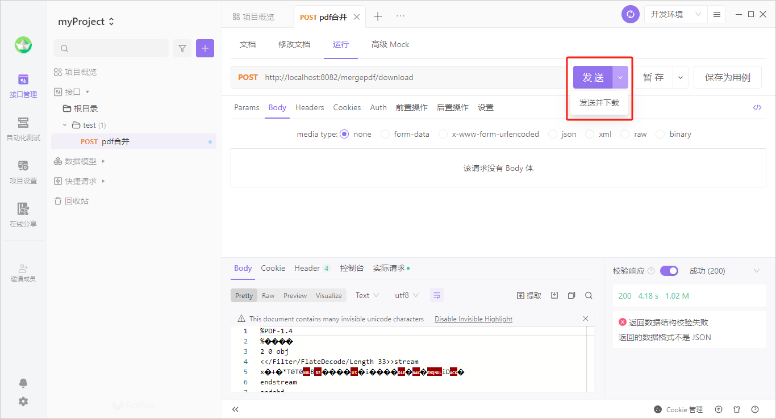
Task: Collapse sidebar with double chevron icon
Action: 236,409
